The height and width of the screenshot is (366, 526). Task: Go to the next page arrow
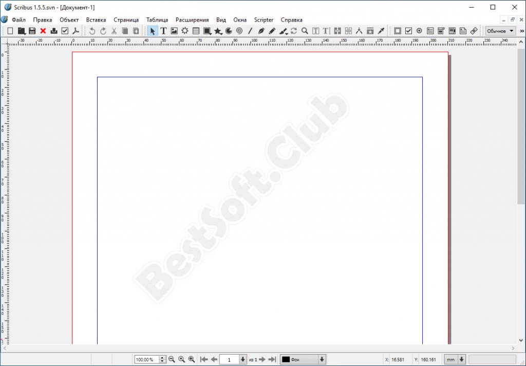point(262,359)
